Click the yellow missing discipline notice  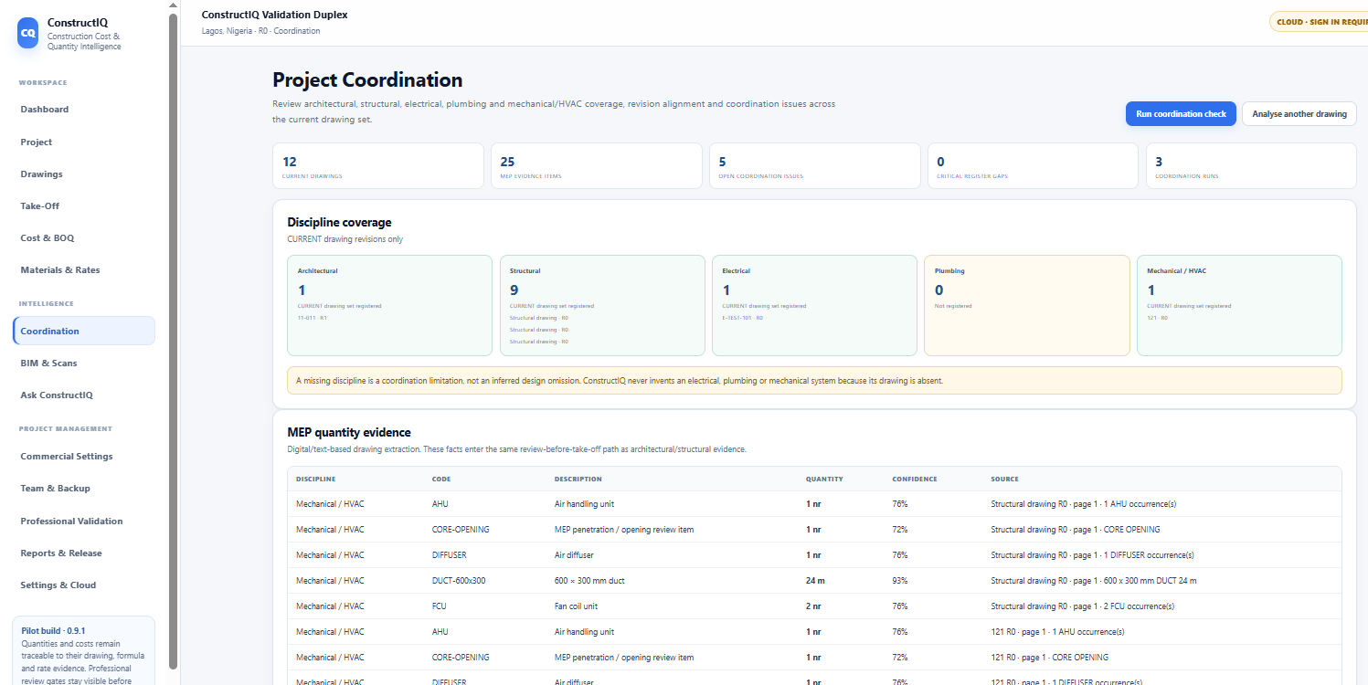pos(814,380)
